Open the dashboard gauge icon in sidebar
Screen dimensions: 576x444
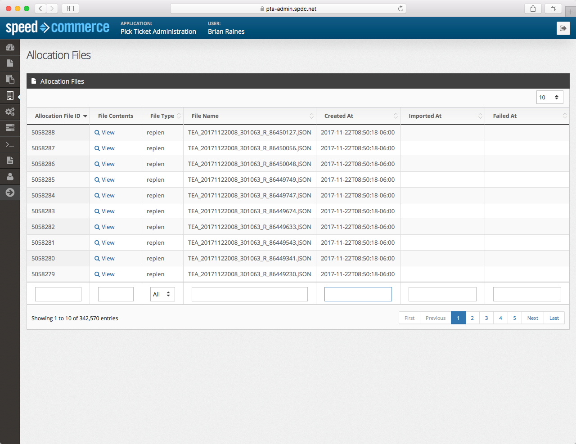10,47
